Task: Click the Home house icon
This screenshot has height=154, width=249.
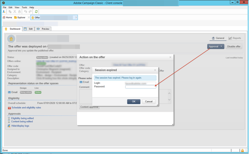Action: tap(4, 18)
